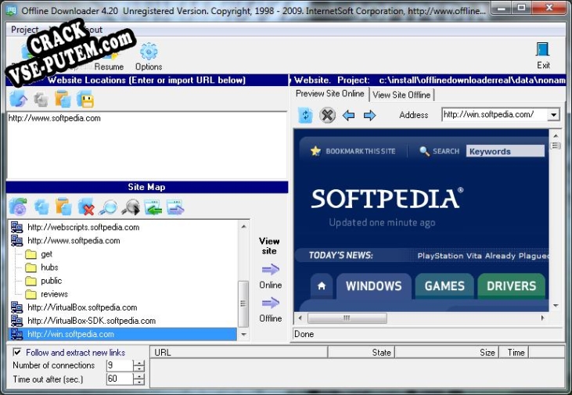The image size is (572, 395).
Task: Open the Address dropdown list
Action: [553, 115]
